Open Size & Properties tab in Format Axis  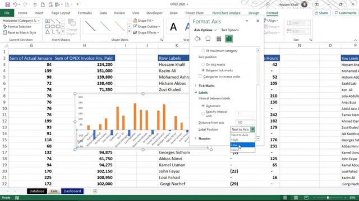tap(218, 39)
